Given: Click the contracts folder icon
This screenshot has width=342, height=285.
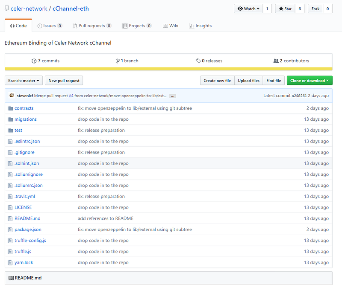Looking at the screenshot, I should click(x=10, y=108).
